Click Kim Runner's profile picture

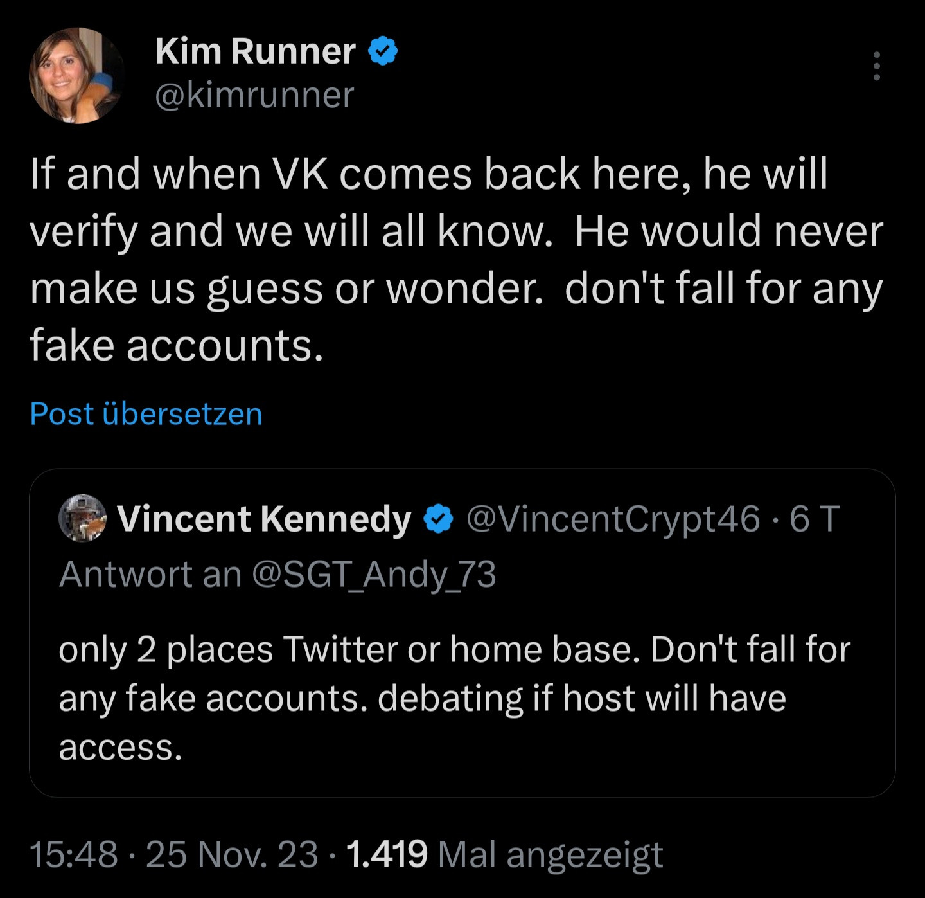[x=76, y=75]
